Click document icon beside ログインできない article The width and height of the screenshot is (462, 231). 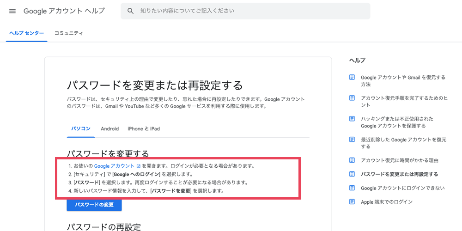pyautogui.click(x=352, y=188)
